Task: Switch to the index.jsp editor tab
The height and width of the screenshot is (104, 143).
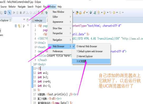Action: click(x=38, y=20)
